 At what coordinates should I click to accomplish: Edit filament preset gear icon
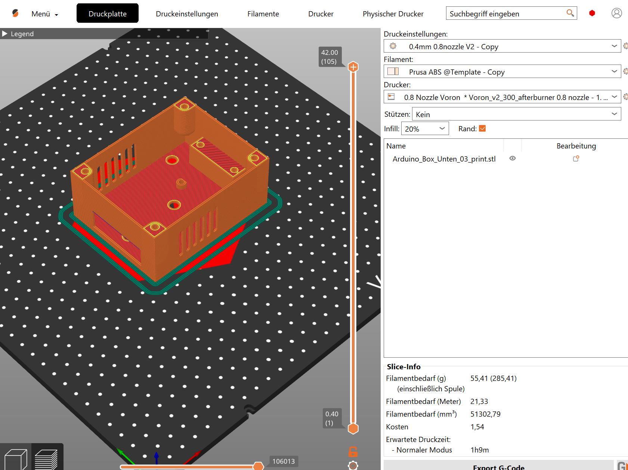[x=625, y=71]
